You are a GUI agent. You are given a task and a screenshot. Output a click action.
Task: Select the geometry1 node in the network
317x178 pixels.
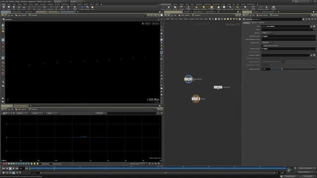188,79
